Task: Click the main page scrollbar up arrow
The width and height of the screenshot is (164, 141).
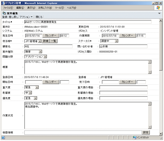Action: 161,20
